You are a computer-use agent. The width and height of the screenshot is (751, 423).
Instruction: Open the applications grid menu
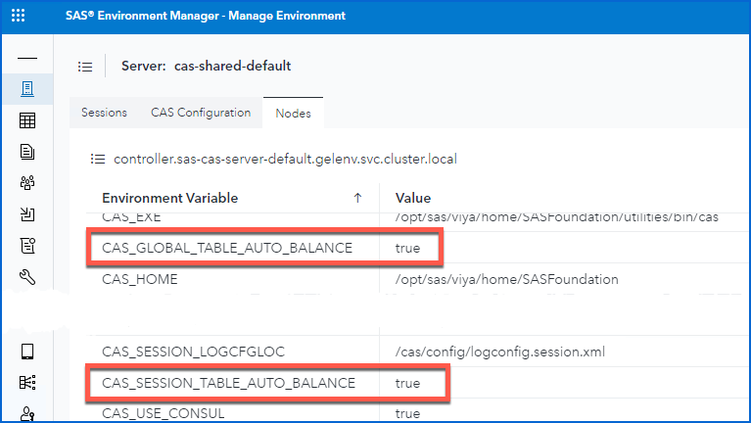[x=18, y=17]
